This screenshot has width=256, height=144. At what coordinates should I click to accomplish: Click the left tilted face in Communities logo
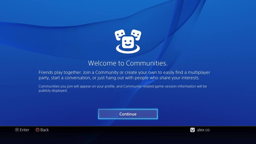point(120,34)
